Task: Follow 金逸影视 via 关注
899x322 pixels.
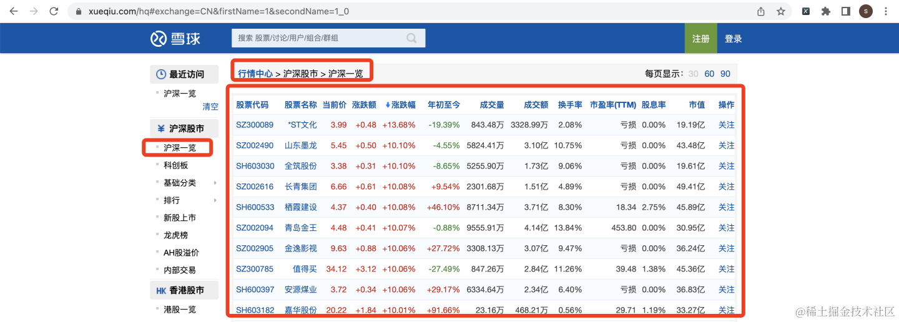Action: click(x=727, y=248)
